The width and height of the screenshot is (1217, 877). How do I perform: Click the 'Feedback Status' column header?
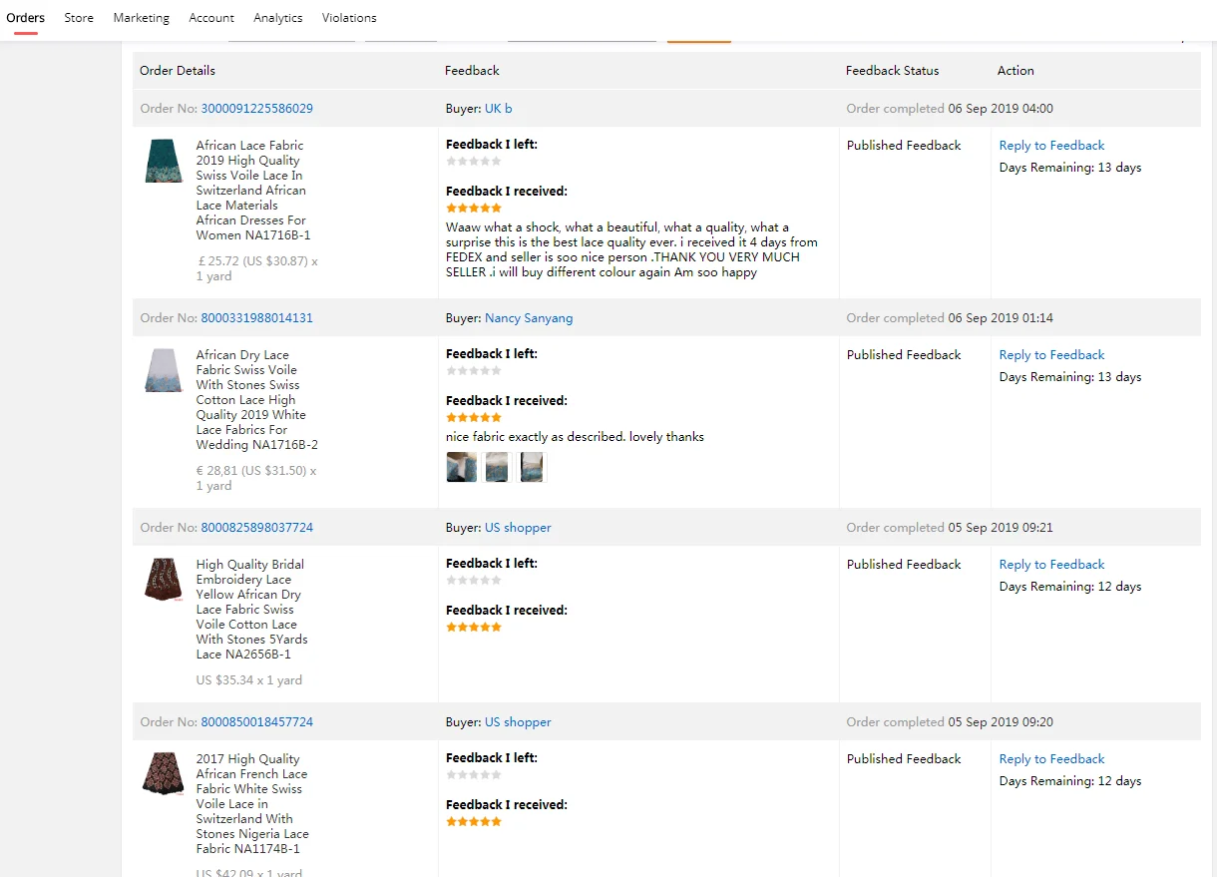click(893, 71)
